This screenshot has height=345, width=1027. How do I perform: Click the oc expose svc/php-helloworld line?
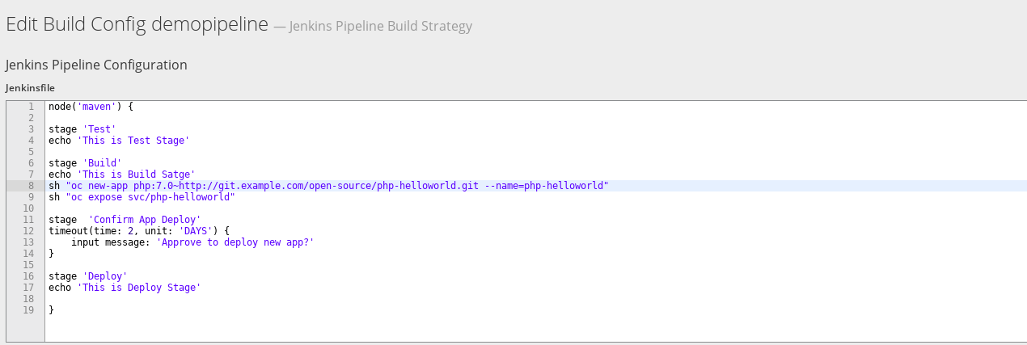[x=142, y=196]
